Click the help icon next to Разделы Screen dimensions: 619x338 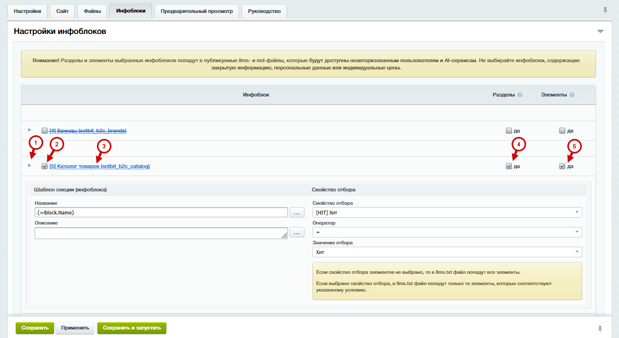click(x=520, y=95)
